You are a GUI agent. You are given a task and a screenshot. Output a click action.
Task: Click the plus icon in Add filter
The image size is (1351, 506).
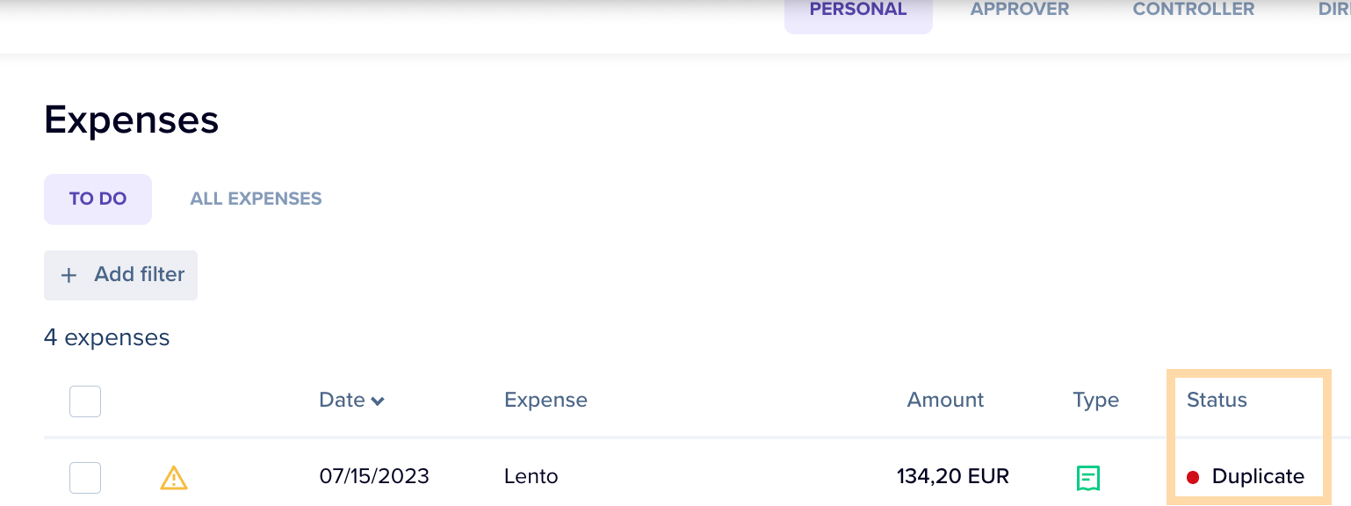69,275
